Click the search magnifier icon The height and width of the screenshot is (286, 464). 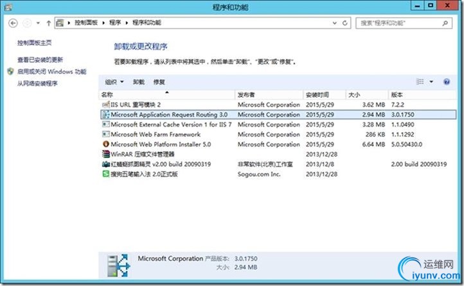445,23
